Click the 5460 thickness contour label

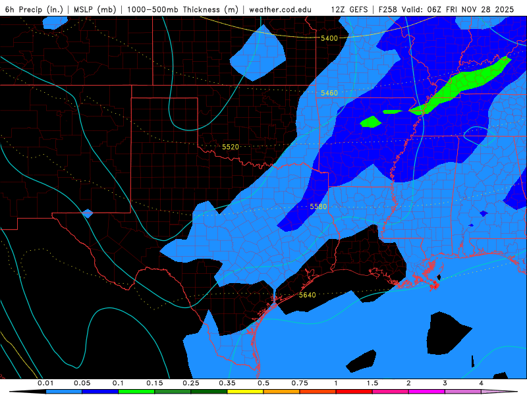pyautogui.click(x=329, y=93)
